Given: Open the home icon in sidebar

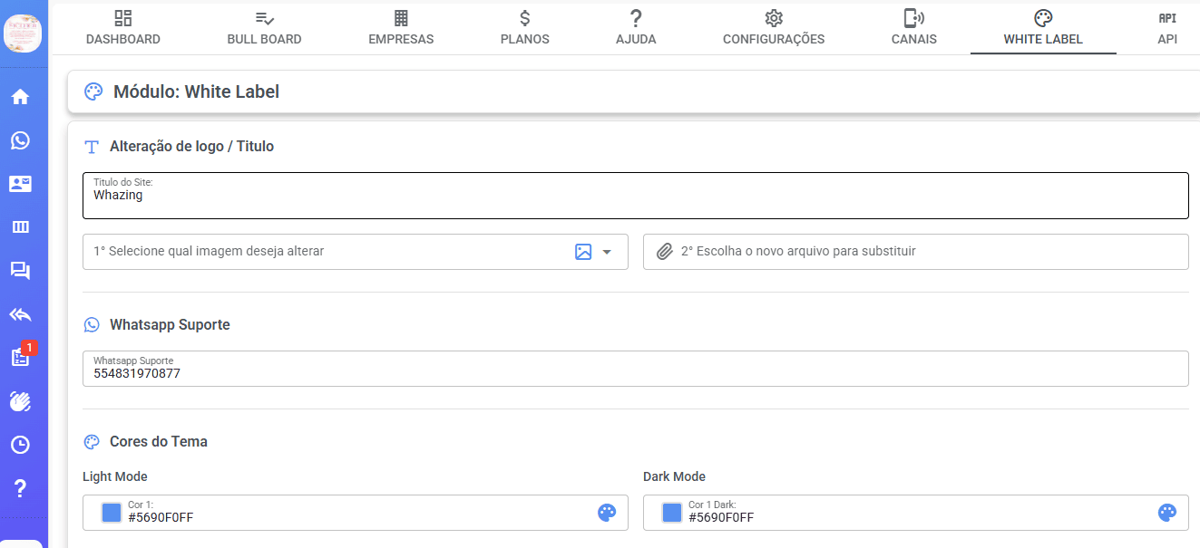Looking at the screenshot, I should point(20,97).
